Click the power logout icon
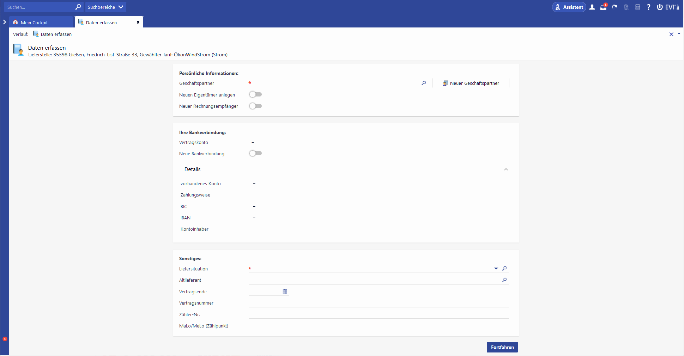The image size is (684, 356). [x=659, y=7]
